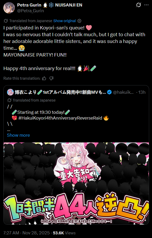Rate translation with thumbs down
The image size is (152, 238).
pyautogui.click(x=51, y=78)
